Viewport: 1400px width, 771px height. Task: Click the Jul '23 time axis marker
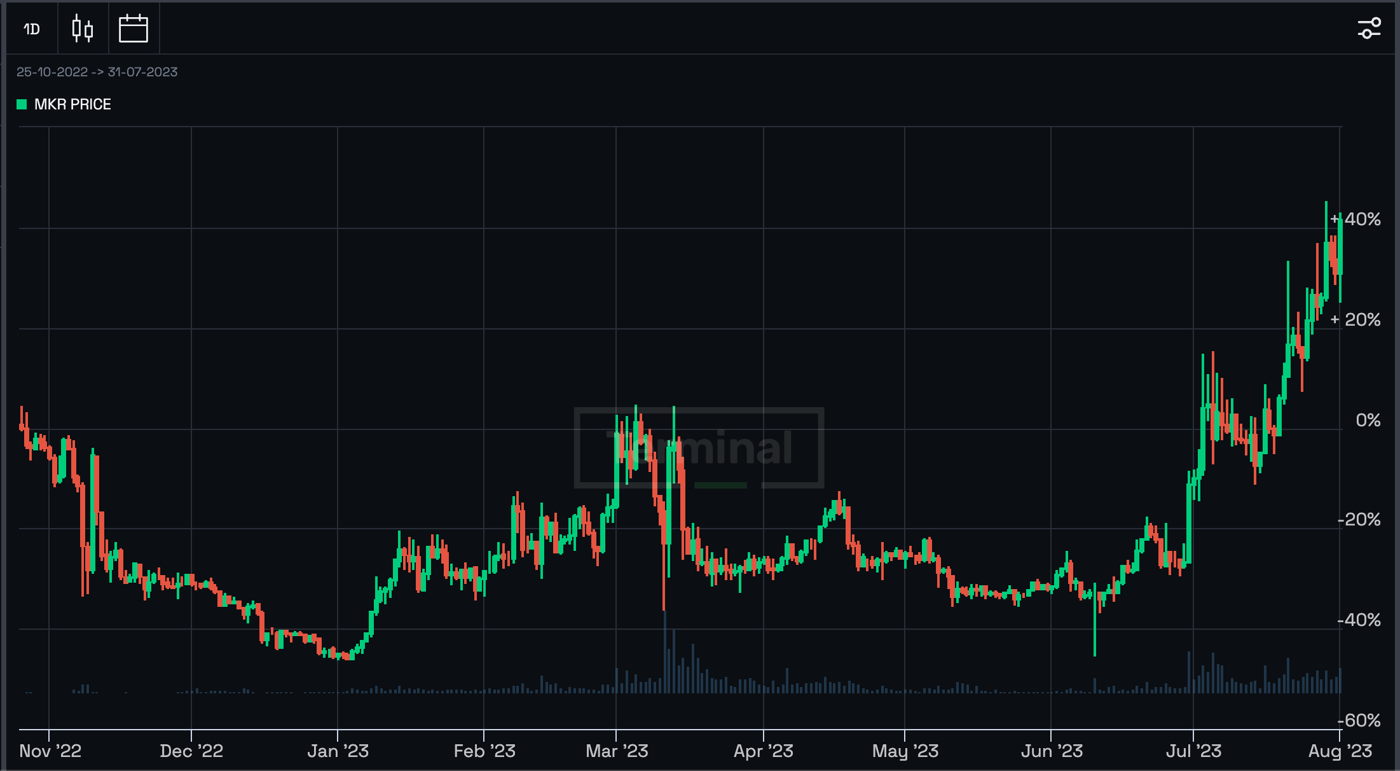[x=1193, y=751]
